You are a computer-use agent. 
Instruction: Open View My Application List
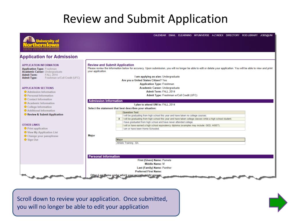(x=43, y=132)
